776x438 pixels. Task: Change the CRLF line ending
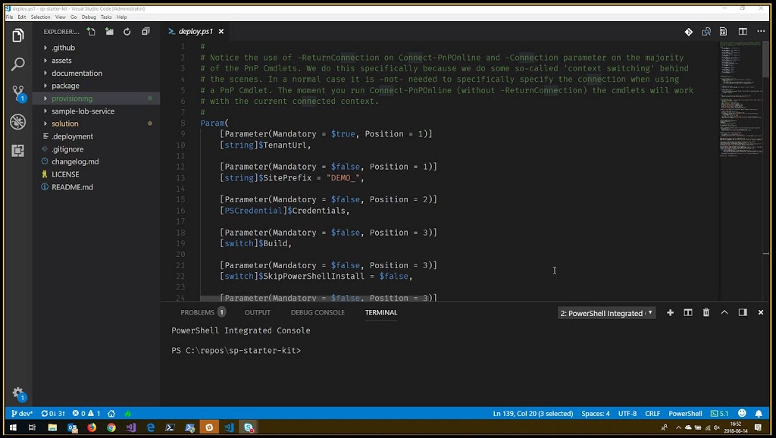click(652, 414)
